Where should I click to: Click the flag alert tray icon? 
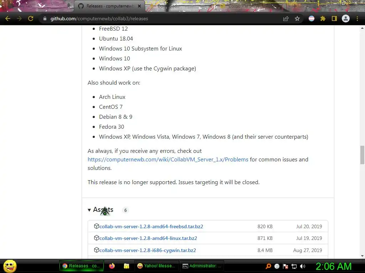click(286, 266)
